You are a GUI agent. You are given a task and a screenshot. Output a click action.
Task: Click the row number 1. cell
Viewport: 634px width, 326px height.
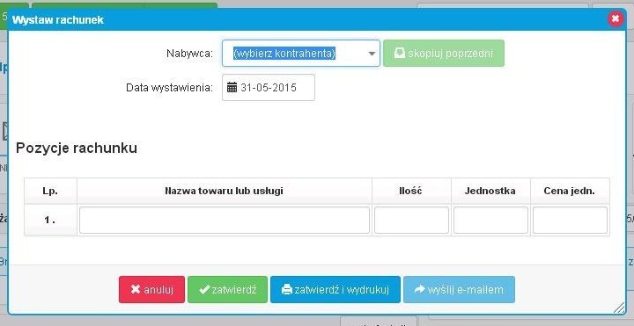pyautogui.click(x=50, y=221)
